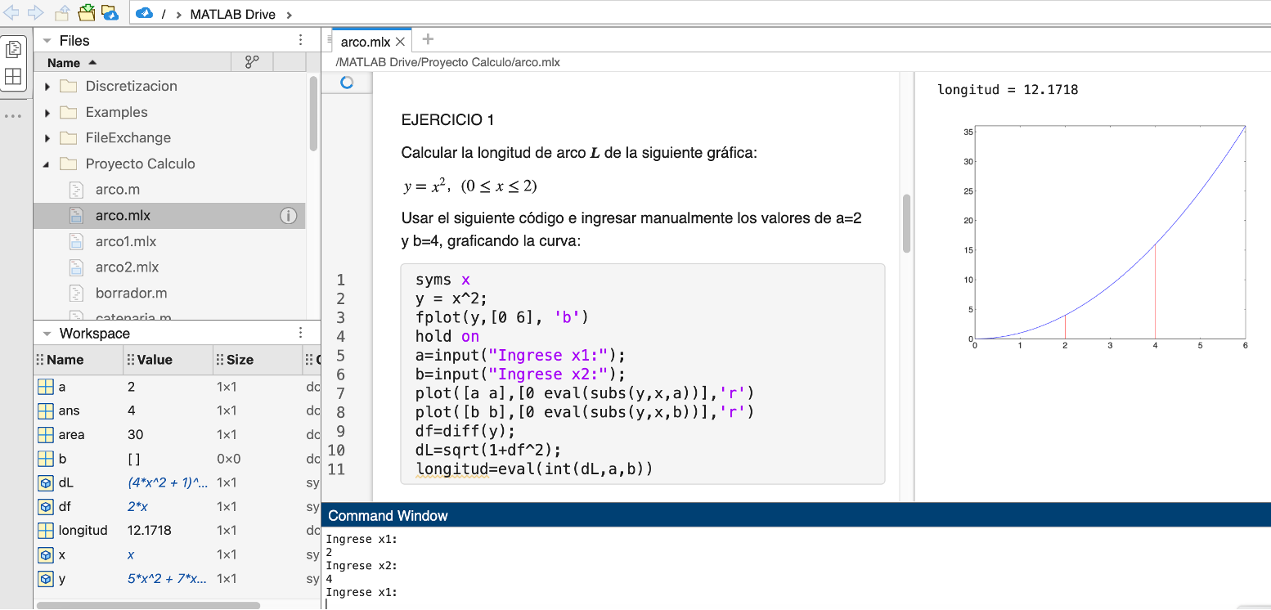The height and width of the screenshot is (610, 1271).
Task: Click the folder with cloud icon in toolbar
Action: 109,13
